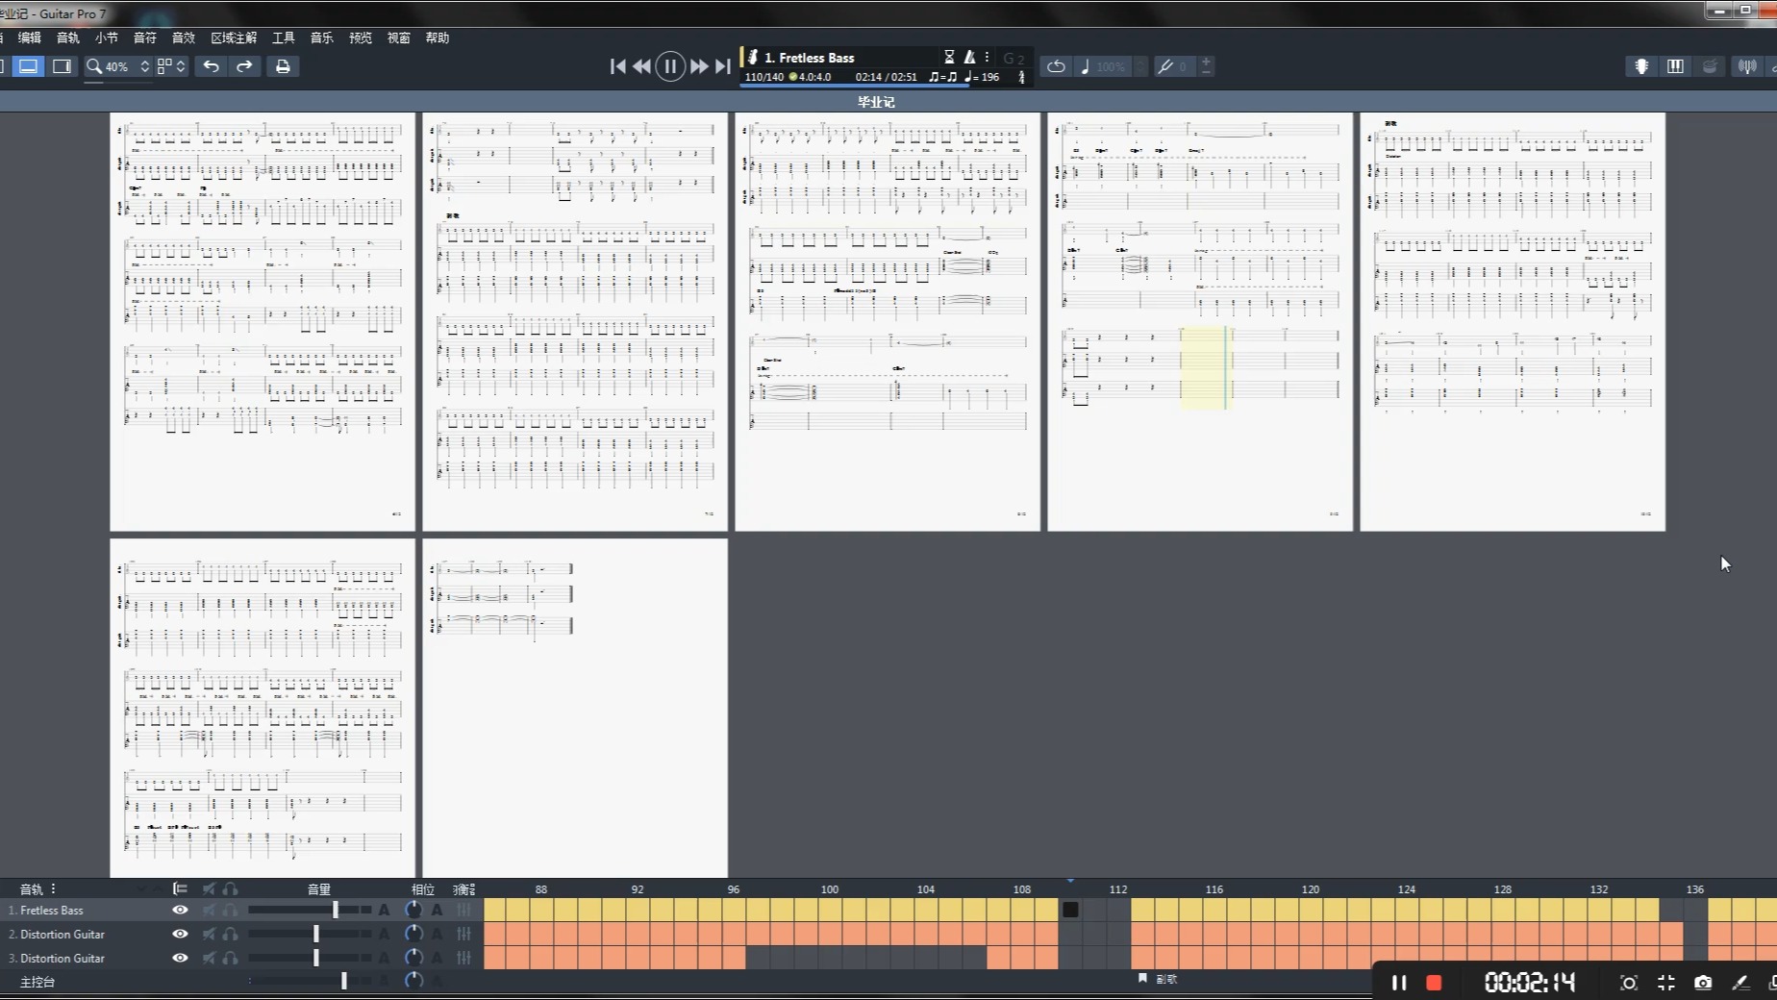Fast forward to the next bar
The height and width of the screenshot is (1000, 1777).
pyautogui.click(x=699, y=66)
